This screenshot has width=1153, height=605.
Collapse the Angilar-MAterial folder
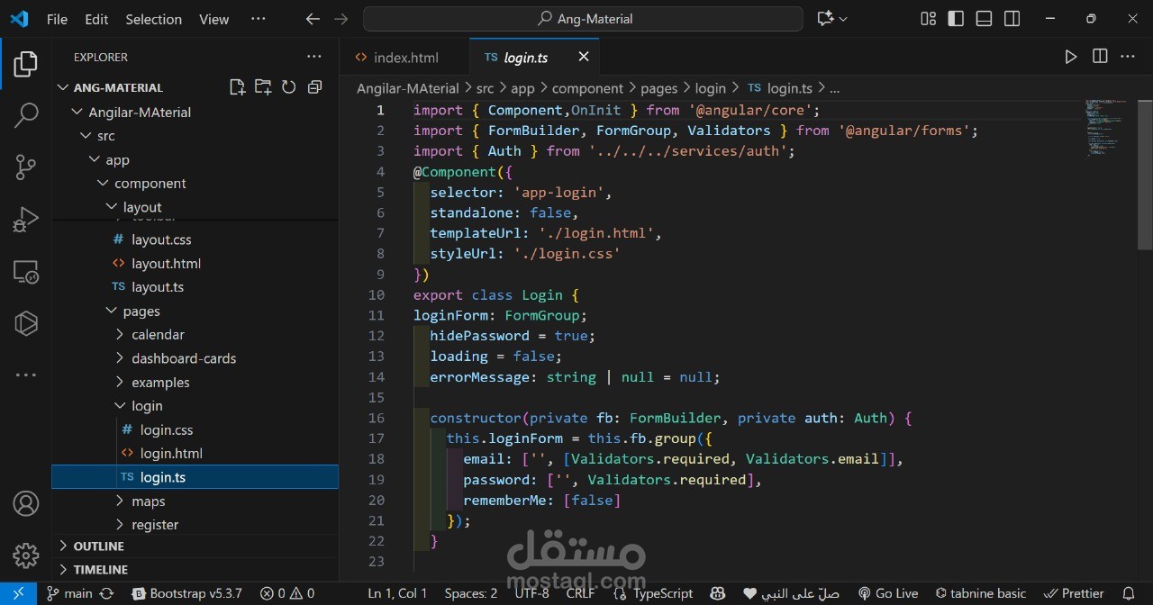tap(77, 112)
